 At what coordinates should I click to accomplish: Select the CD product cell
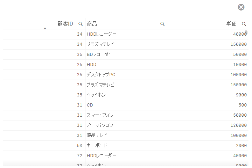coord(126,105)
